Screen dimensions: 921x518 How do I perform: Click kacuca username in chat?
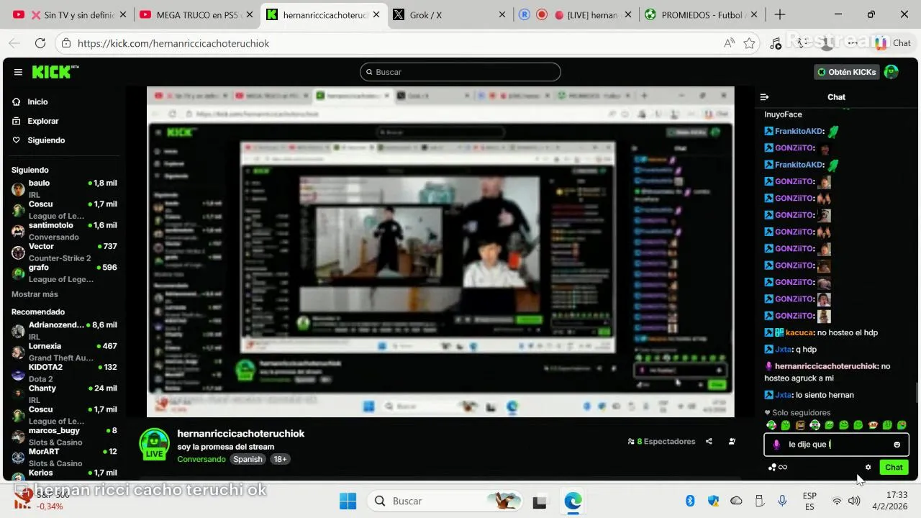pos(799,332)
